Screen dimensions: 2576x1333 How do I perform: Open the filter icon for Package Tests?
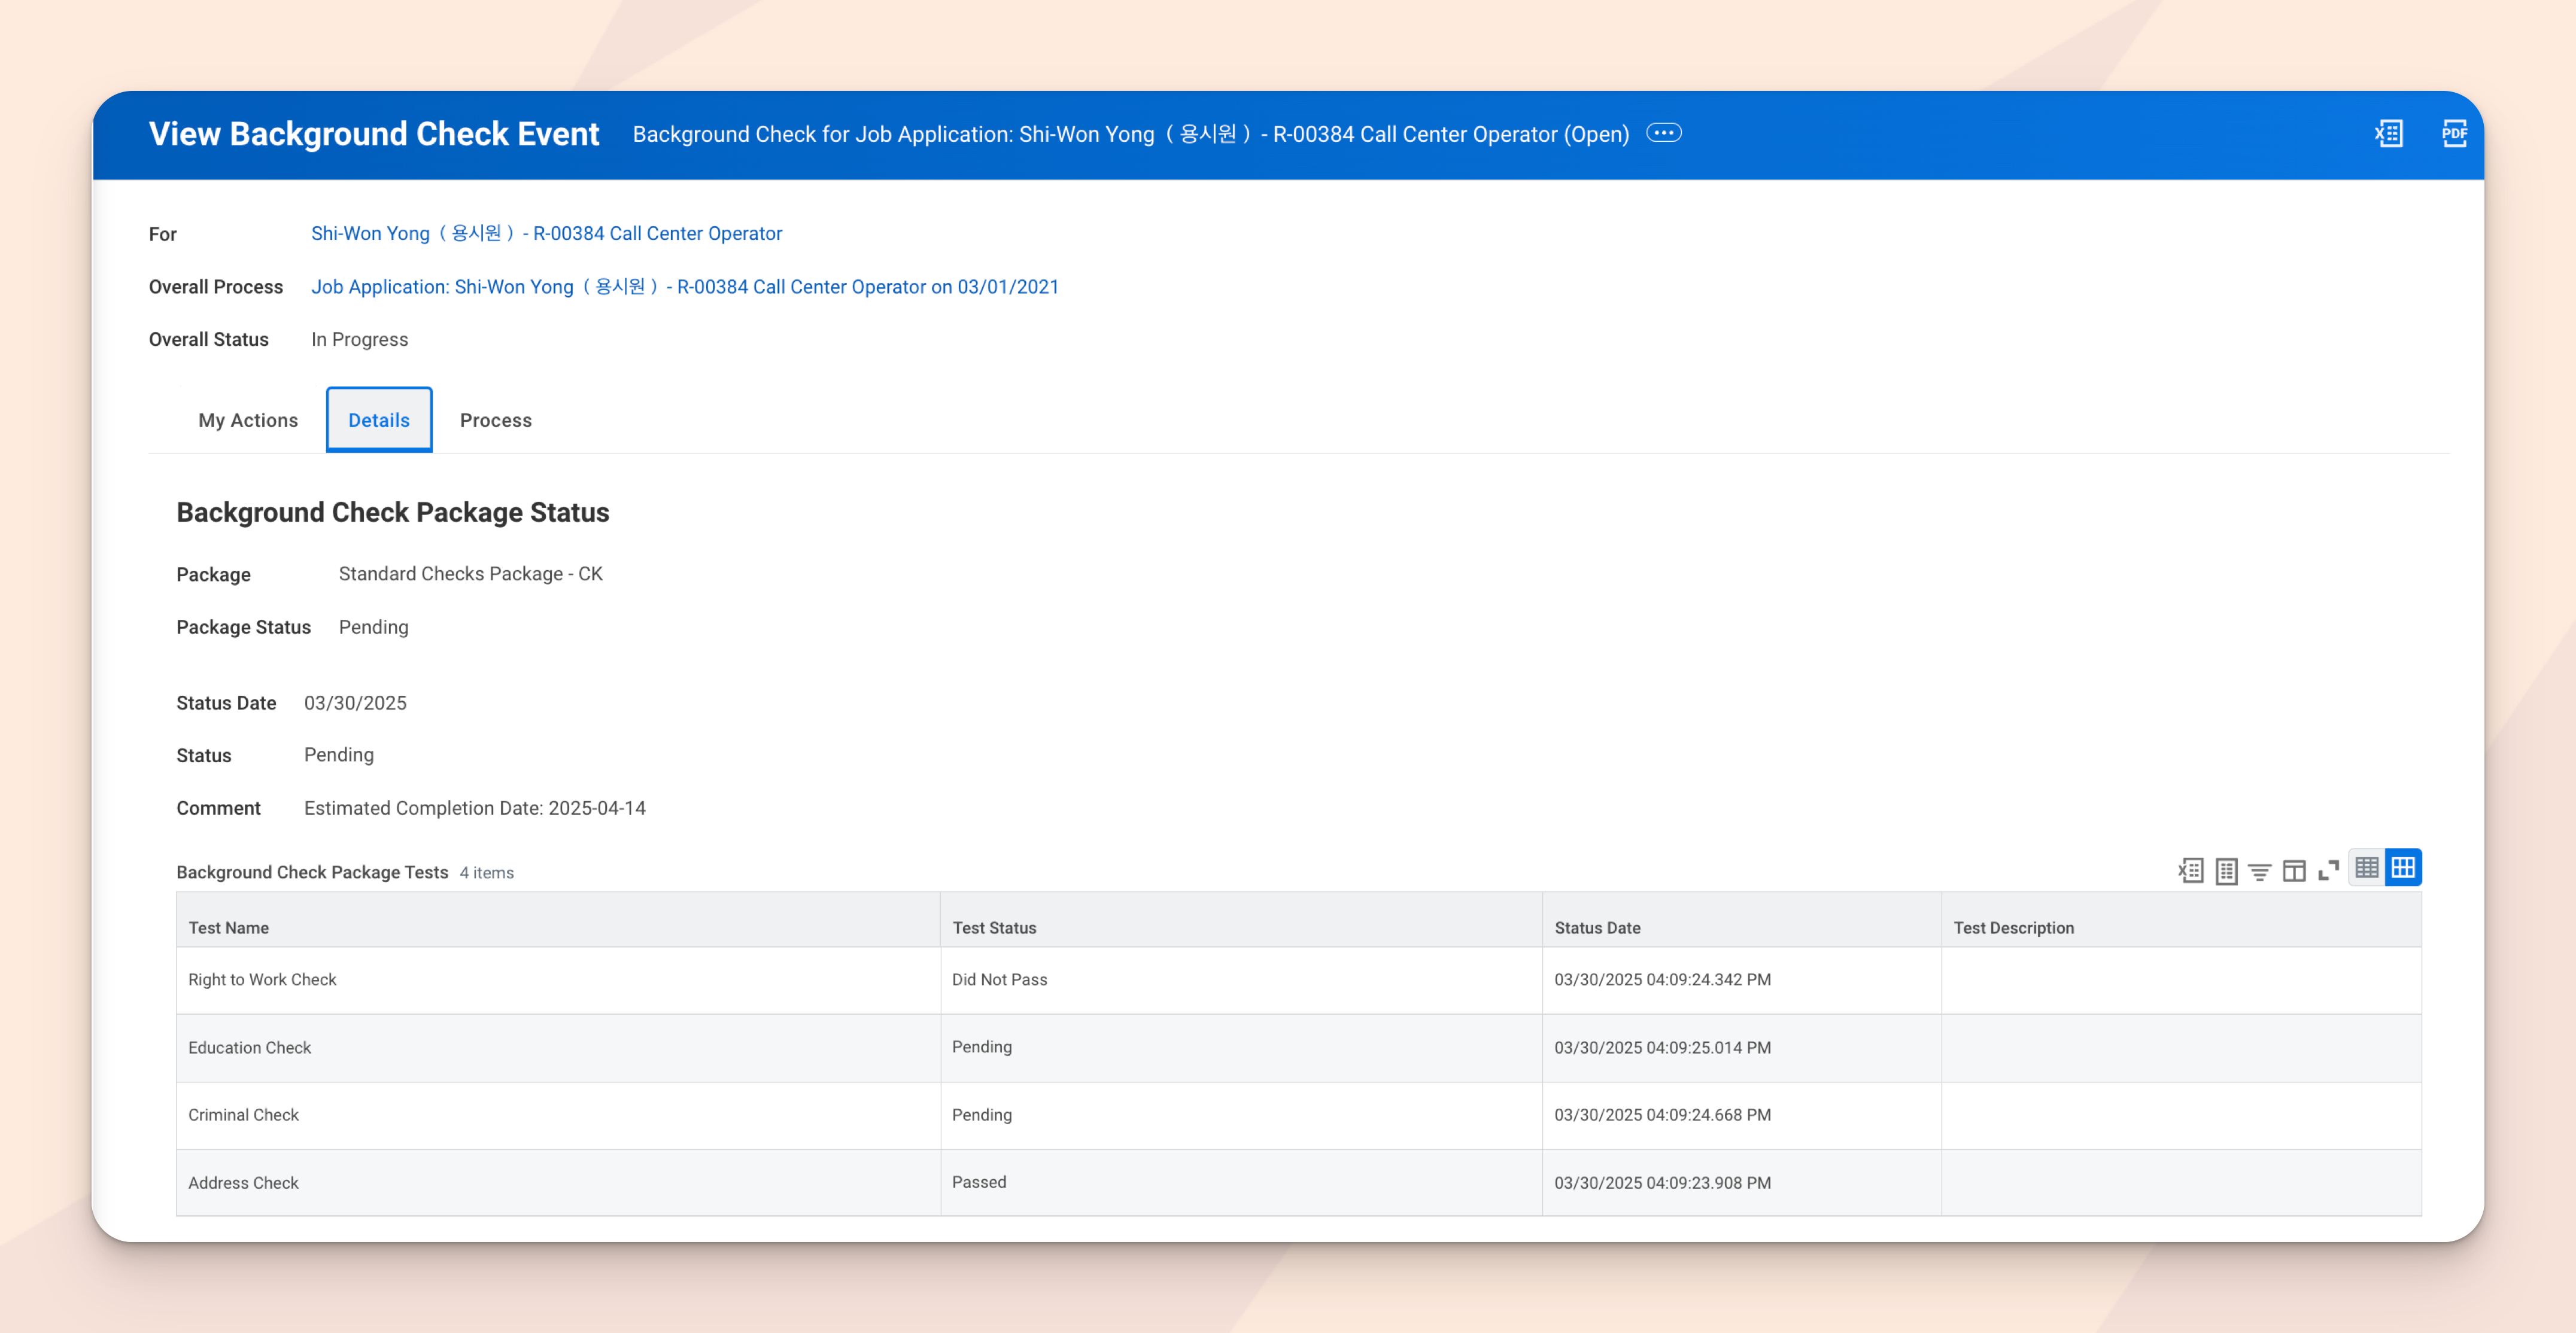click(2260, 871)
